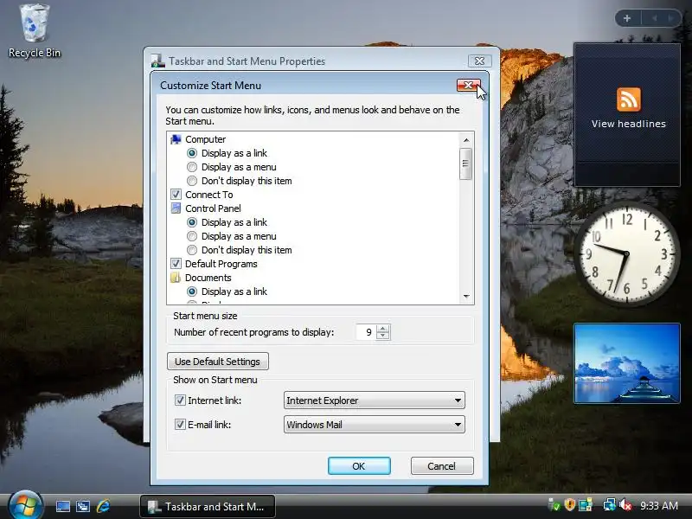This screenshot has width=692, height=519.
Task: Open the Internet Explorer browser dropdown
Action: pyautogui.click(x=375, y=400)
